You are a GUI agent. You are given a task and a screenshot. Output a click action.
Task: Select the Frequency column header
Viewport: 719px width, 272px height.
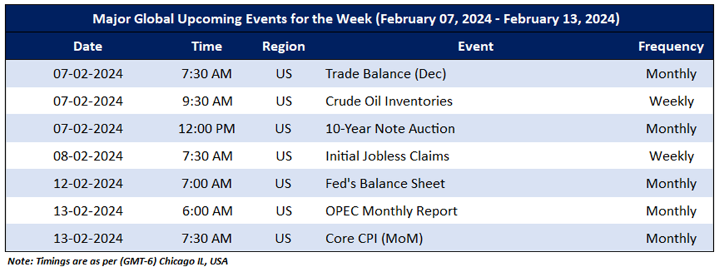coord(670,47)
